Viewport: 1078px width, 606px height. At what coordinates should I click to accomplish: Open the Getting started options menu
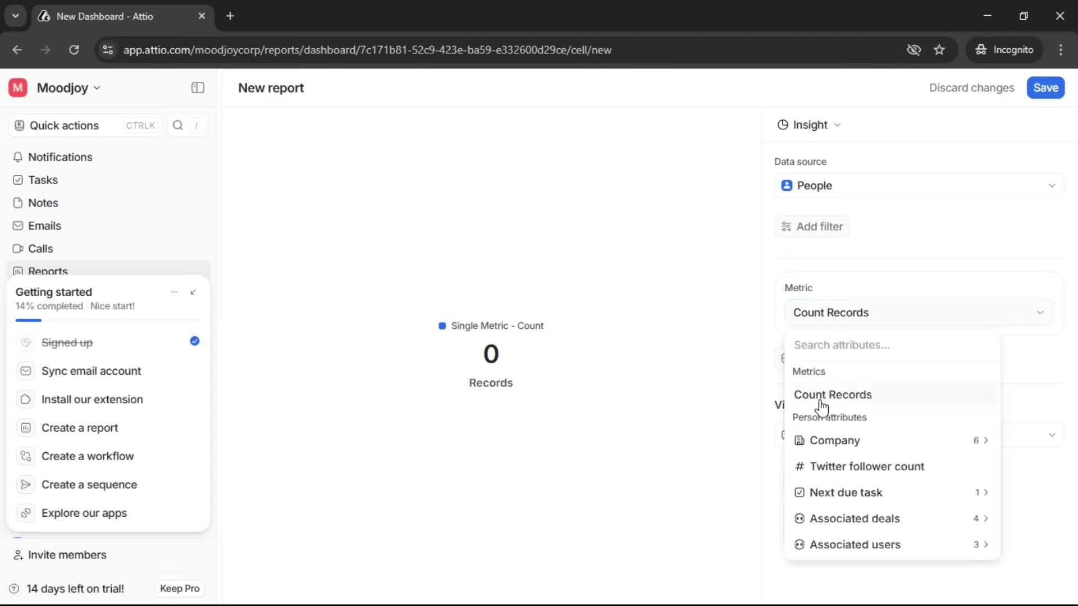coord(174,292)
